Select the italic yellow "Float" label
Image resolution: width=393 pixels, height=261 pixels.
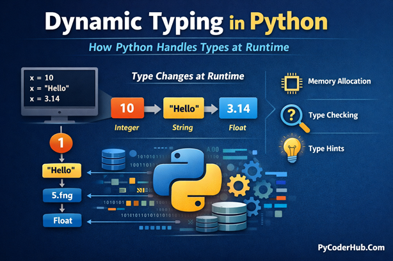click(x=237, y=128)
